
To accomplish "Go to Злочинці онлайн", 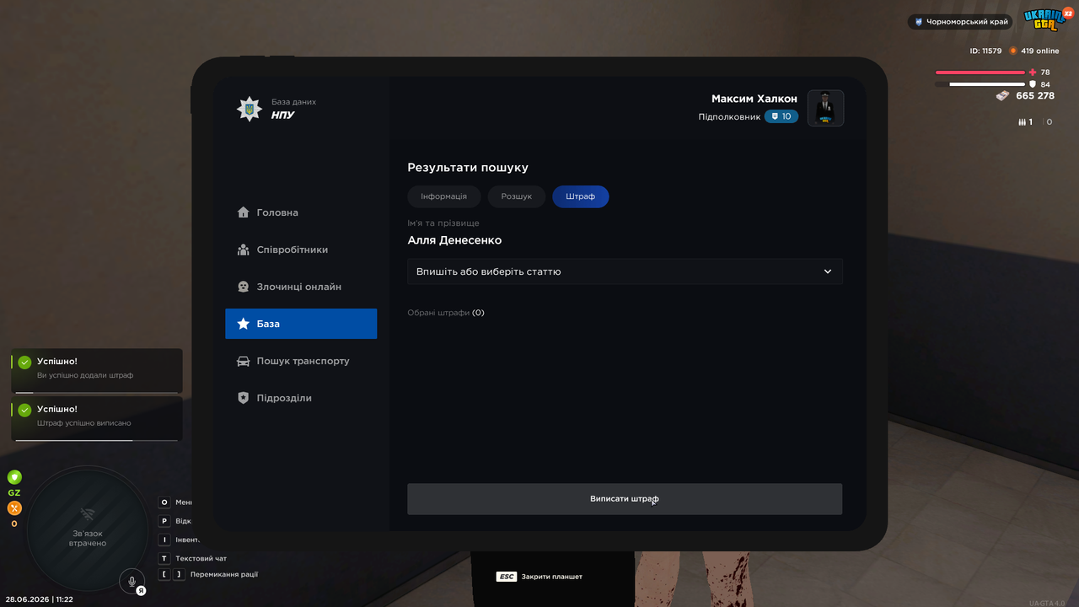I will (x=301, y=287).
